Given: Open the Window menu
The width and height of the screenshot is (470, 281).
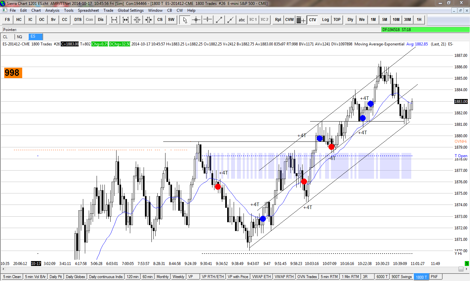Looking at the screenshot, I should click(x=155, y=10).
